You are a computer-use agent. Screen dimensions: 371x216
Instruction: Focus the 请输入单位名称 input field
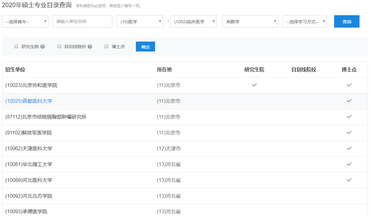click(x=82, y=21)
